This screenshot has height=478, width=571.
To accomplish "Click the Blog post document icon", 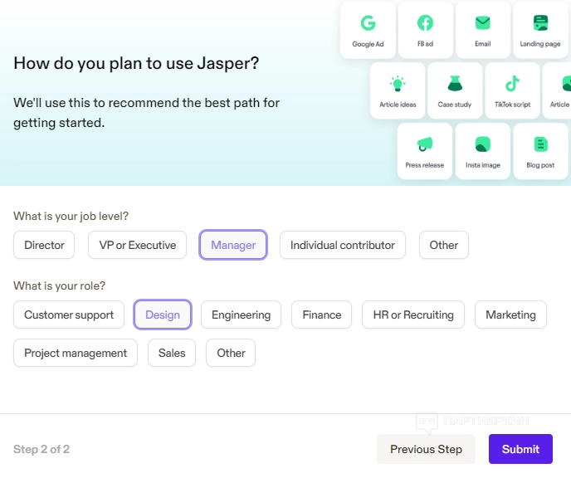I will click(540, 150).
